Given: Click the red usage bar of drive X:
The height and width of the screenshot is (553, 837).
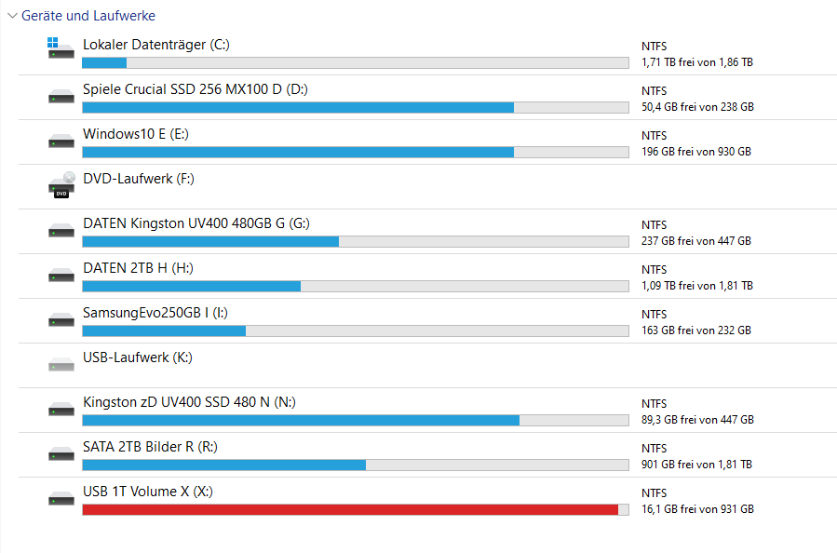Looking at the screenshot, I should point(349,509).
